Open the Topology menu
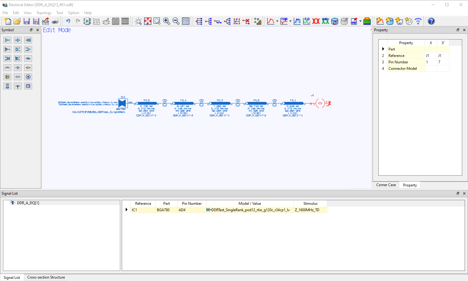The height and width of the screenshot is (281, 468). point(44,13)
